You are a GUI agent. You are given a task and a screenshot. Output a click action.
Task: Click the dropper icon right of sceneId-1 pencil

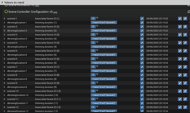coord(185,19)
